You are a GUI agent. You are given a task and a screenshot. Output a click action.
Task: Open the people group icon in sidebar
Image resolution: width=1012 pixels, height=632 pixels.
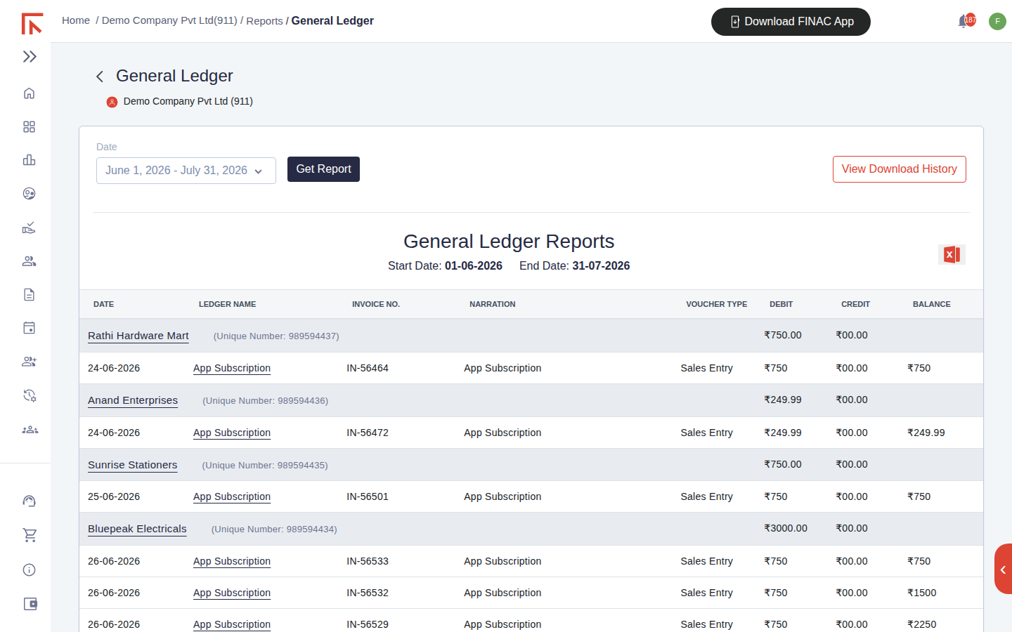pos(29,261)
